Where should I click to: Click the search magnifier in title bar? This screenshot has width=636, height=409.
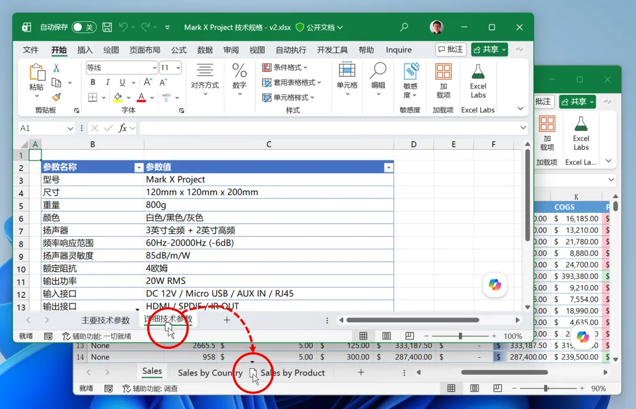(x=403, y=27)
